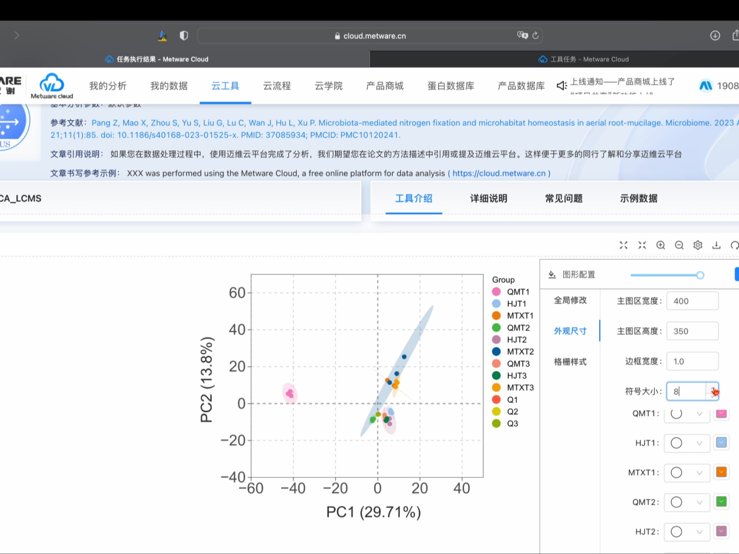Click the 图形配置 slider handle
Screen dimensions: 739x554
700,275
